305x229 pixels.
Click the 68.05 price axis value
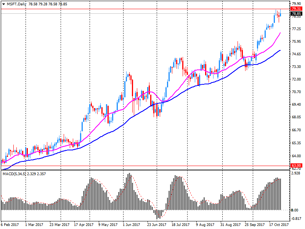(x=297, y=117)
